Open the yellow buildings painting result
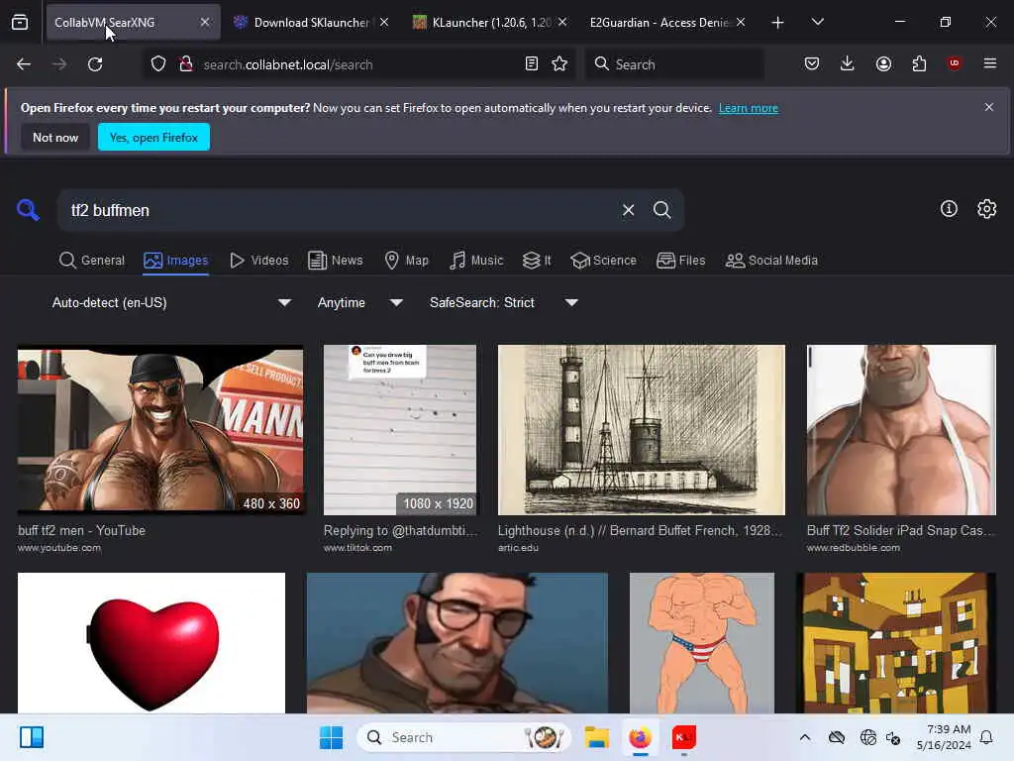This screenshot has height=761, width=1014. 895,642
